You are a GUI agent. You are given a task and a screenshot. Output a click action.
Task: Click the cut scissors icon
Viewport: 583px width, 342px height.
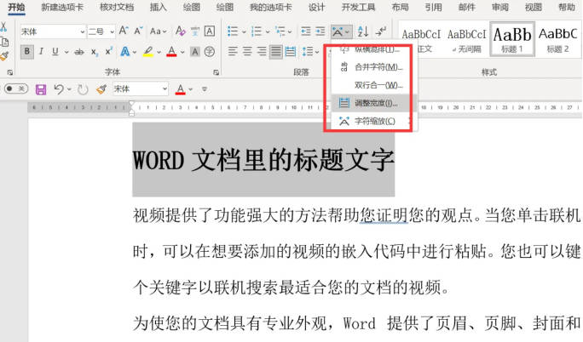pos(3,26)
